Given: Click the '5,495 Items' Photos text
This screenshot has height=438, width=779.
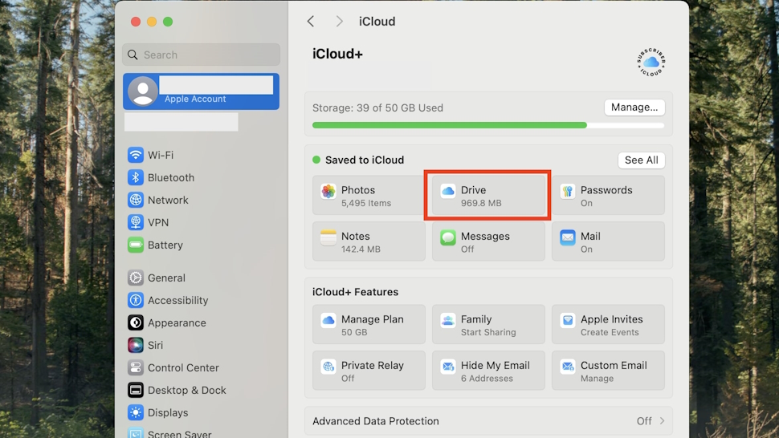Looking at the screenshot, I should (366, 203).
